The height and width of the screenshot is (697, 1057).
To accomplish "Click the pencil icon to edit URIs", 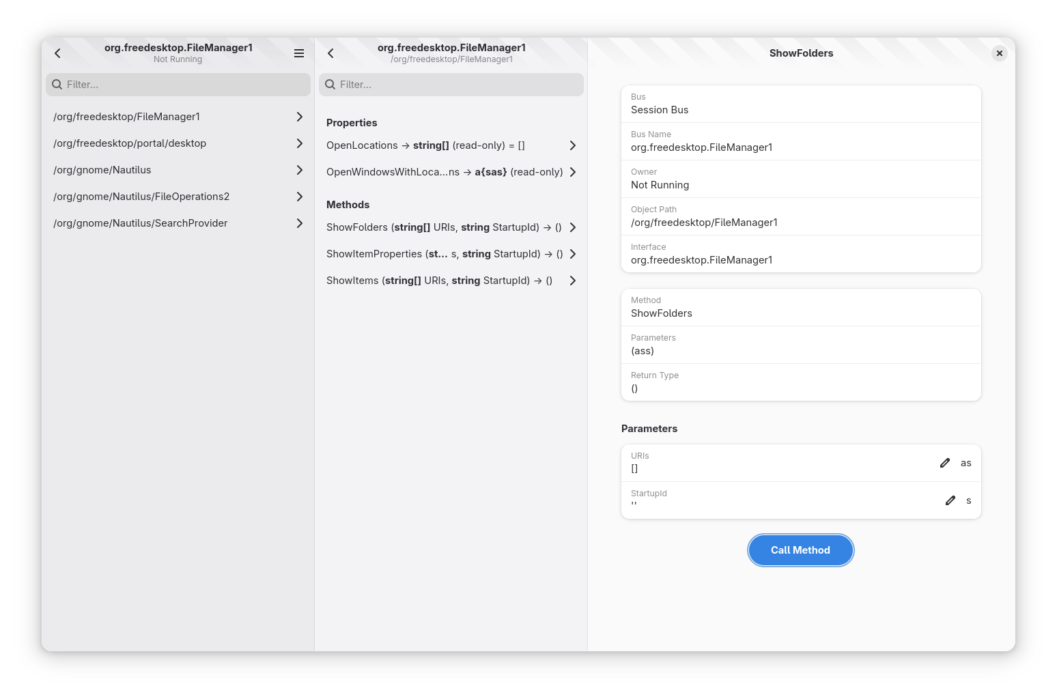I will click(x=945, y=463).
